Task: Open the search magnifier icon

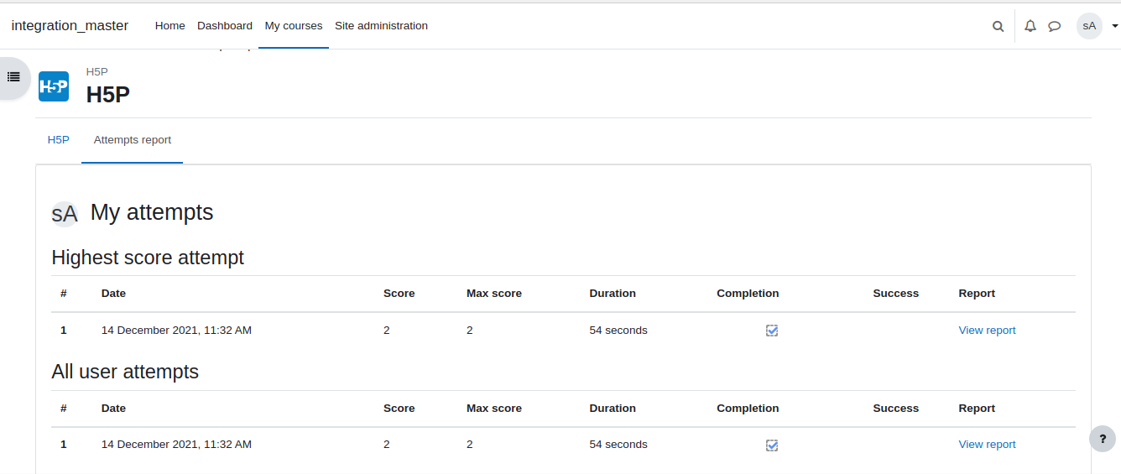Action: [998, 26]
